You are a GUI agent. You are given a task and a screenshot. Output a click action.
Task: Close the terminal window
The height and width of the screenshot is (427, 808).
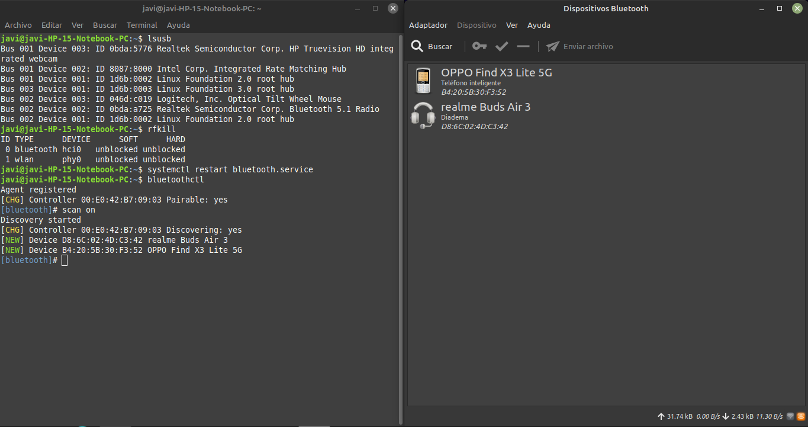[393, 8]
